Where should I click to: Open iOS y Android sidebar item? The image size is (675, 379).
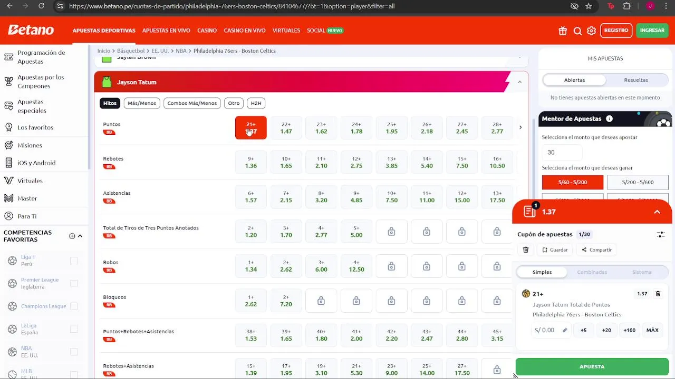click(x=36, y=163)
